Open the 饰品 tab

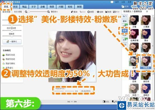coord(24,7)
